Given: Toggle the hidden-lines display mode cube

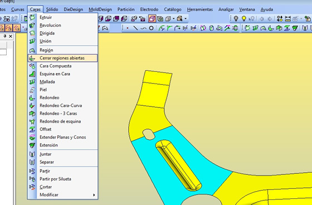Looking at the screenshot, I should pyautogui.click(x=160, y=19).
